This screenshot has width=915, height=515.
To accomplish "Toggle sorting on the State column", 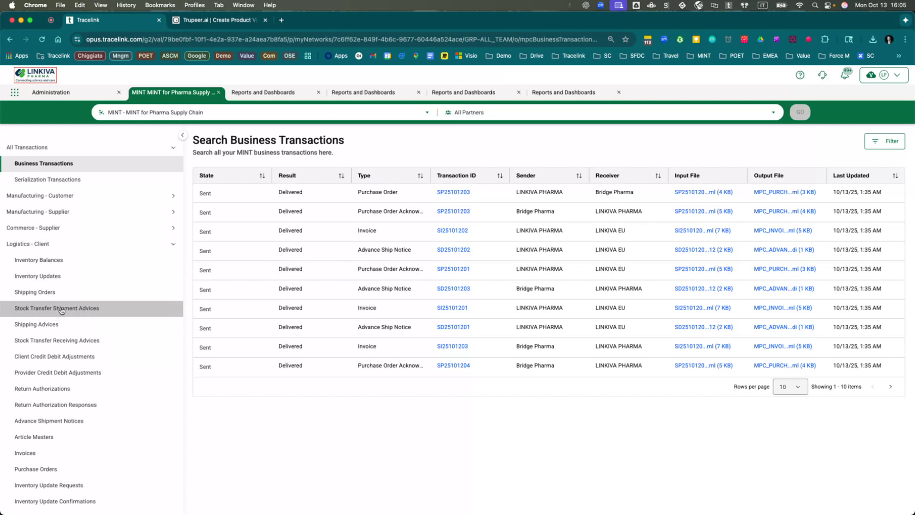I will point(263,175).
